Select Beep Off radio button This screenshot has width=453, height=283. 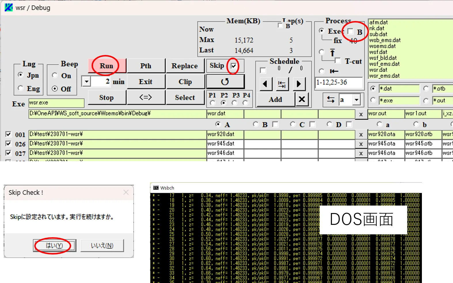[55, 88]
